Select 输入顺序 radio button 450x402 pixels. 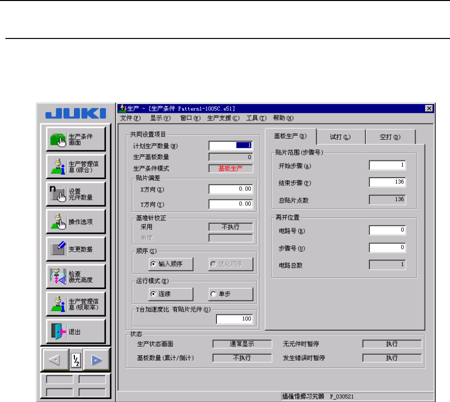pos(171,264)
